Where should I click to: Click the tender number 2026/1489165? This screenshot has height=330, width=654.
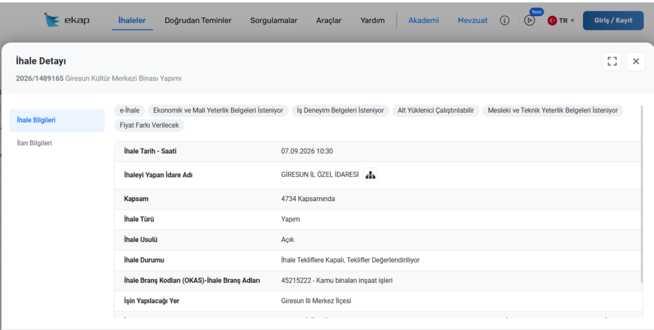40,79
